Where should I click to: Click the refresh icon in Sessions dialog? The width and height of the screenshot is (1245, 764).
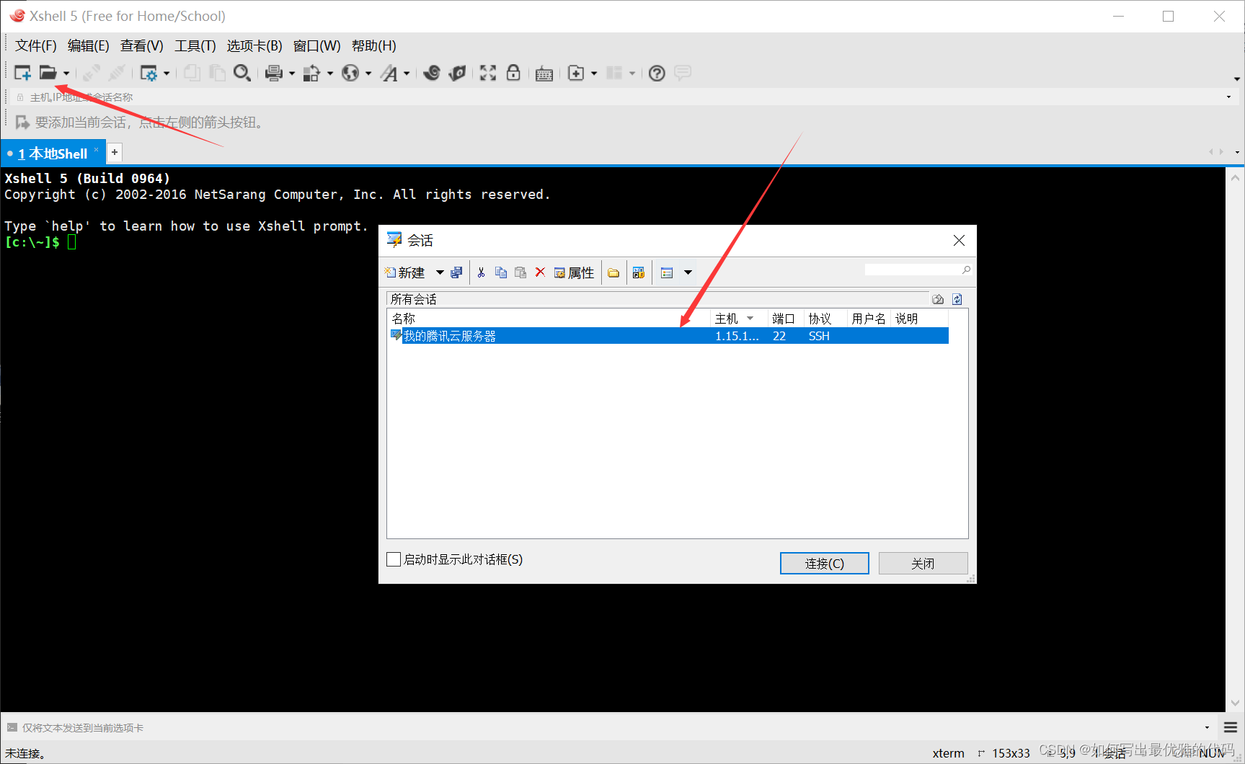[x=957, y=299]
